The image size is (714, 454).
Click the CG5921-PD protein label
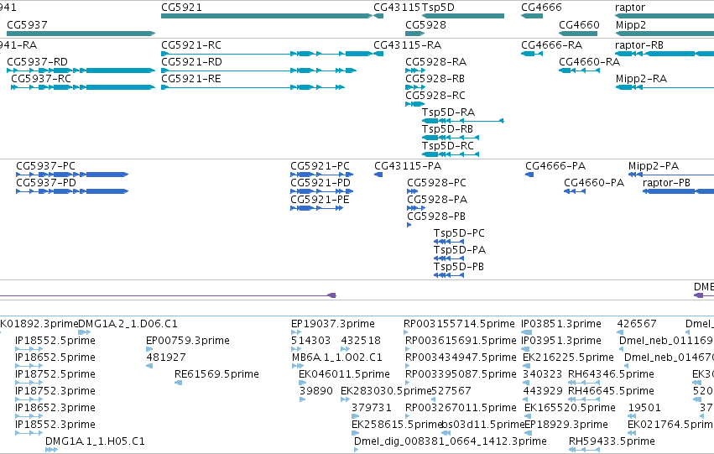(x=321, y=183)
